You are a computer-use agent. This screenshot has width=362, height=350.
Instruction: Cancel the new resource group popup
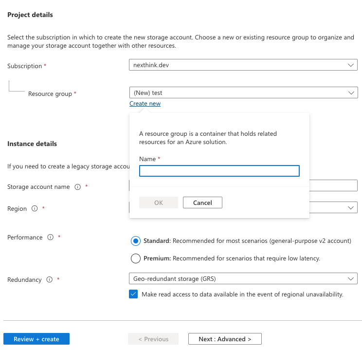pyautogui.click(x=202, y=203)
